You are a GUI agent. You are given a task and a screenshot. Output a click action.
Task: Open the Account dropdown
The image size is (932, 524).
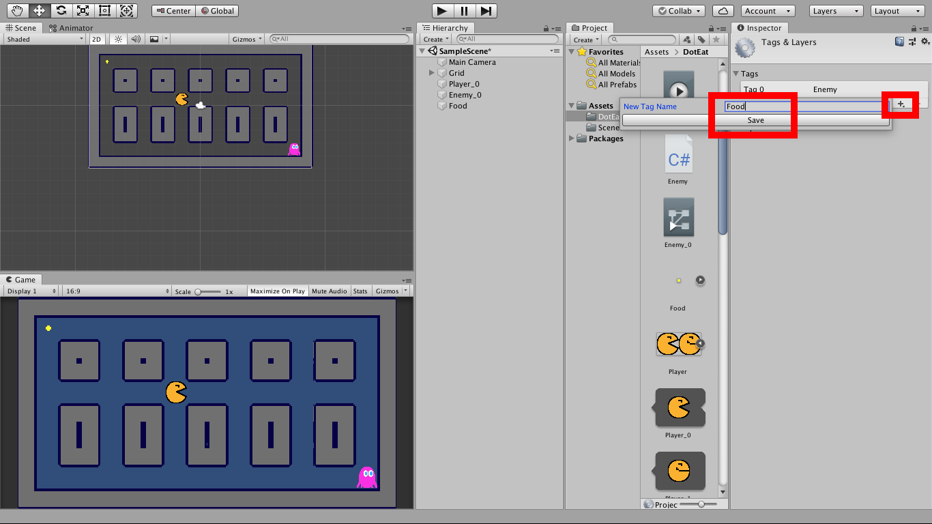[x=768, y=11]
